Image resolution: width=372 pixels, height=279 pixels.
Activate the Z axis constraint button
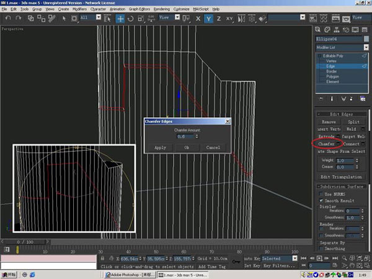pyautogui.click(x=220, y=19)
